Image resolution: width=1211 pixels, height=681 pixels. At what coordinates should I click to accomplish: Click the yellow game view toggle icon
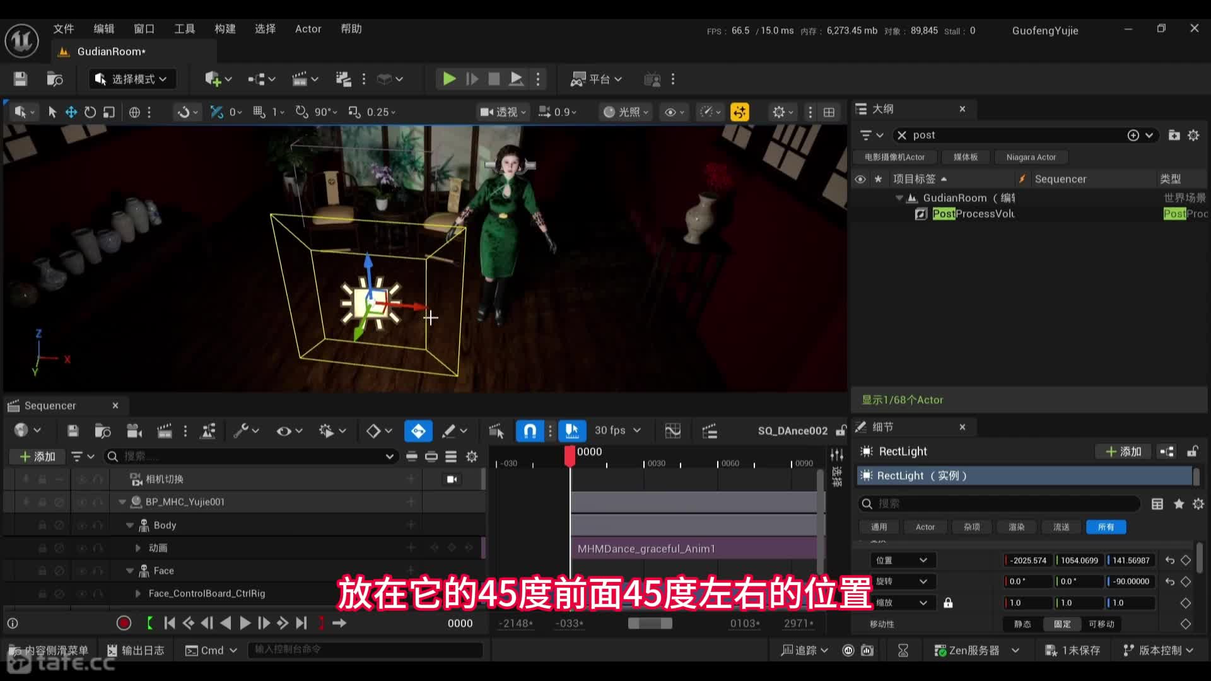pos(739,112)
